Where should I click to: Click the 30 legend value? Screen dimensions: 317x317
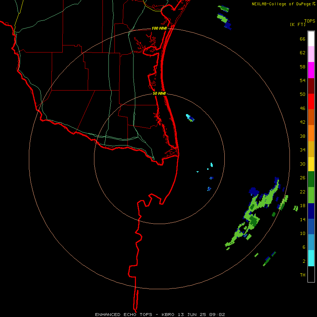[303, 164]
